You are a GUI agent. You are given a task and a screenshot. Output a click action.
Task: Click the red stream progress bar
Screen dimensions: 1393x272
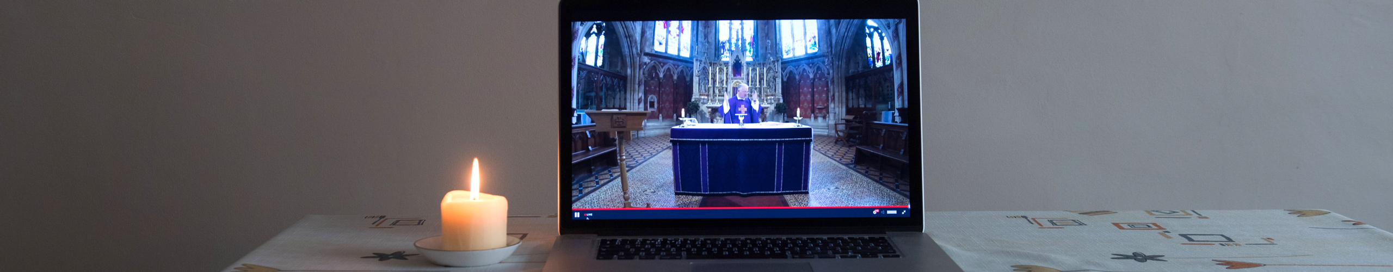click(740, 207)
